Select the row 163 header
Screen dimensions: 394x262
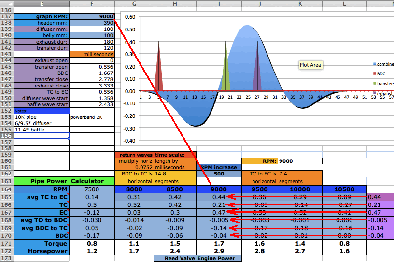pos(7,181)
